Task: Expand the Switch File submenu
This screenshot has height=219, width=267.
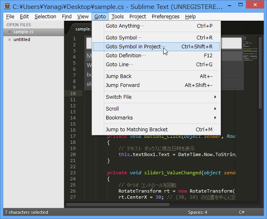Action: tap(156, 97)
